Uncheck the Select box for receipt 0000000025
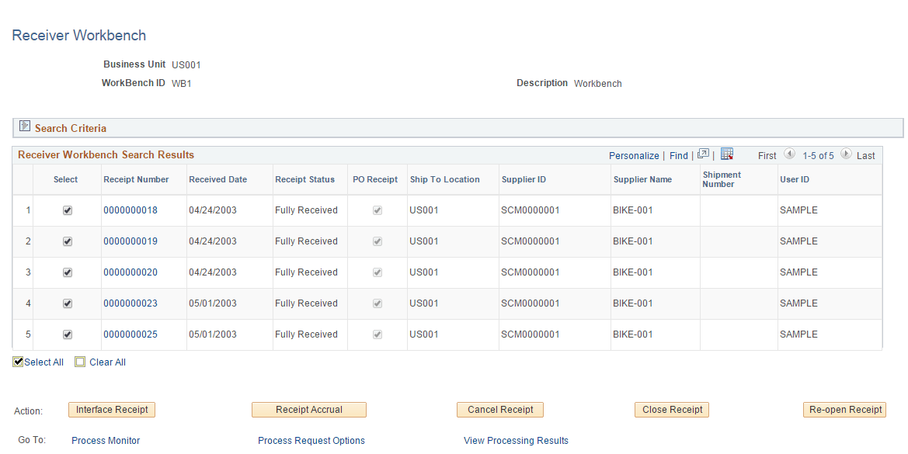The image size is (908, 454). (x=68, y=334)
